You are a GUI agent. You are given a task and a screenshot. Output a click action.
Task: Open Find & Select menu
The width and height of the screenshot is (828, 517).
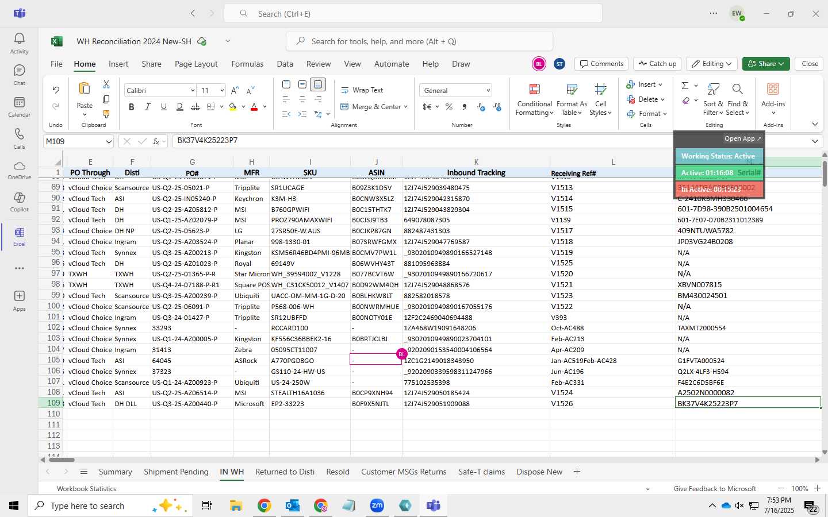click(x=738, y=99)
